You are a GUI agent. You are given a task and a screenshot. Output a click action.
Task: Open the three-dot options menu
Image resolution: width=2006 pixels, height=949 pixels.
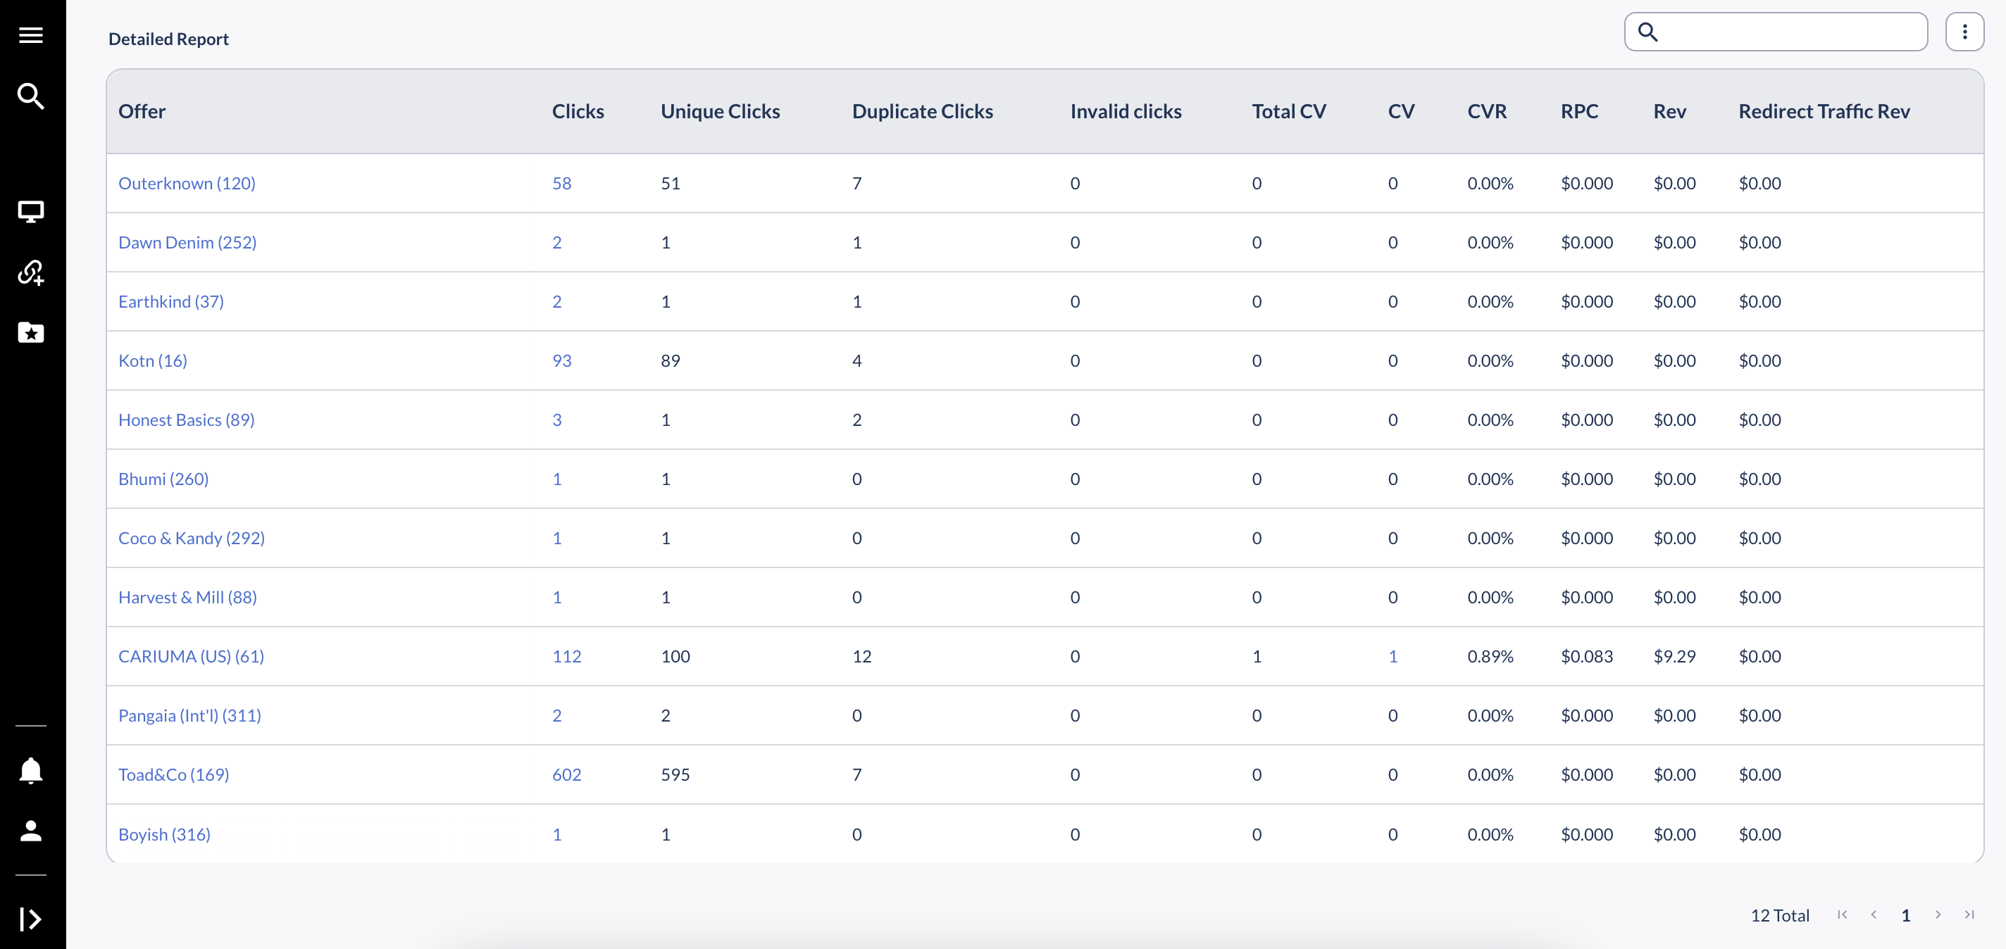(x=1964, y=32)
